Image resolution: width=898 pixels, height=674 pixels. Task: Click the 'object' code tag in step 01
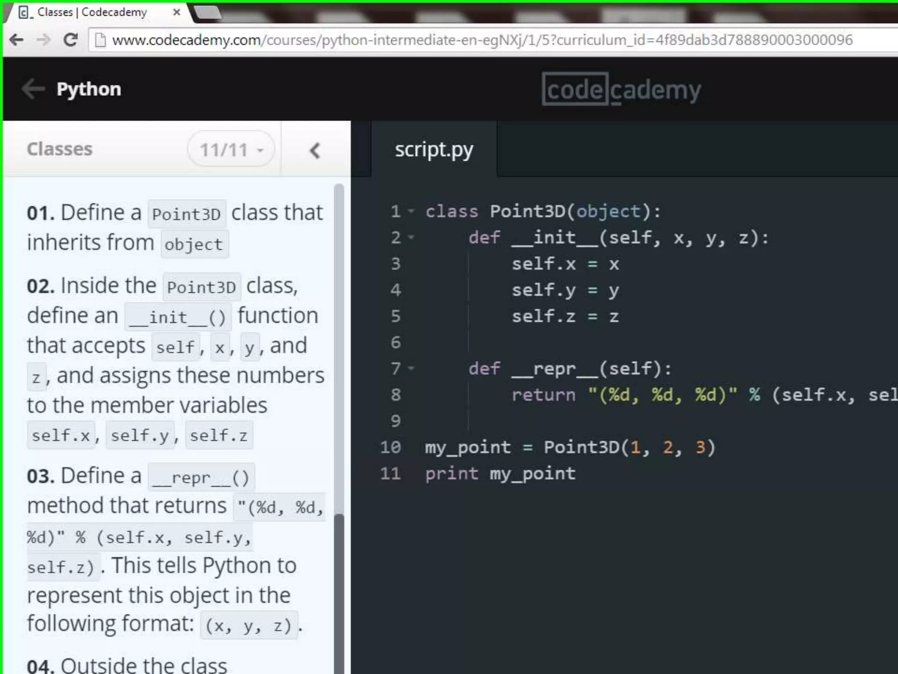pos(195,244)
